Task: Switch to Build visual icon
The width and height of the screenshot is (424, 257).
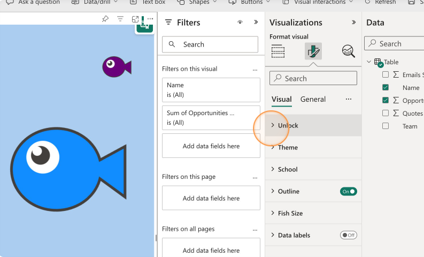Action: [x=278, y=51]
